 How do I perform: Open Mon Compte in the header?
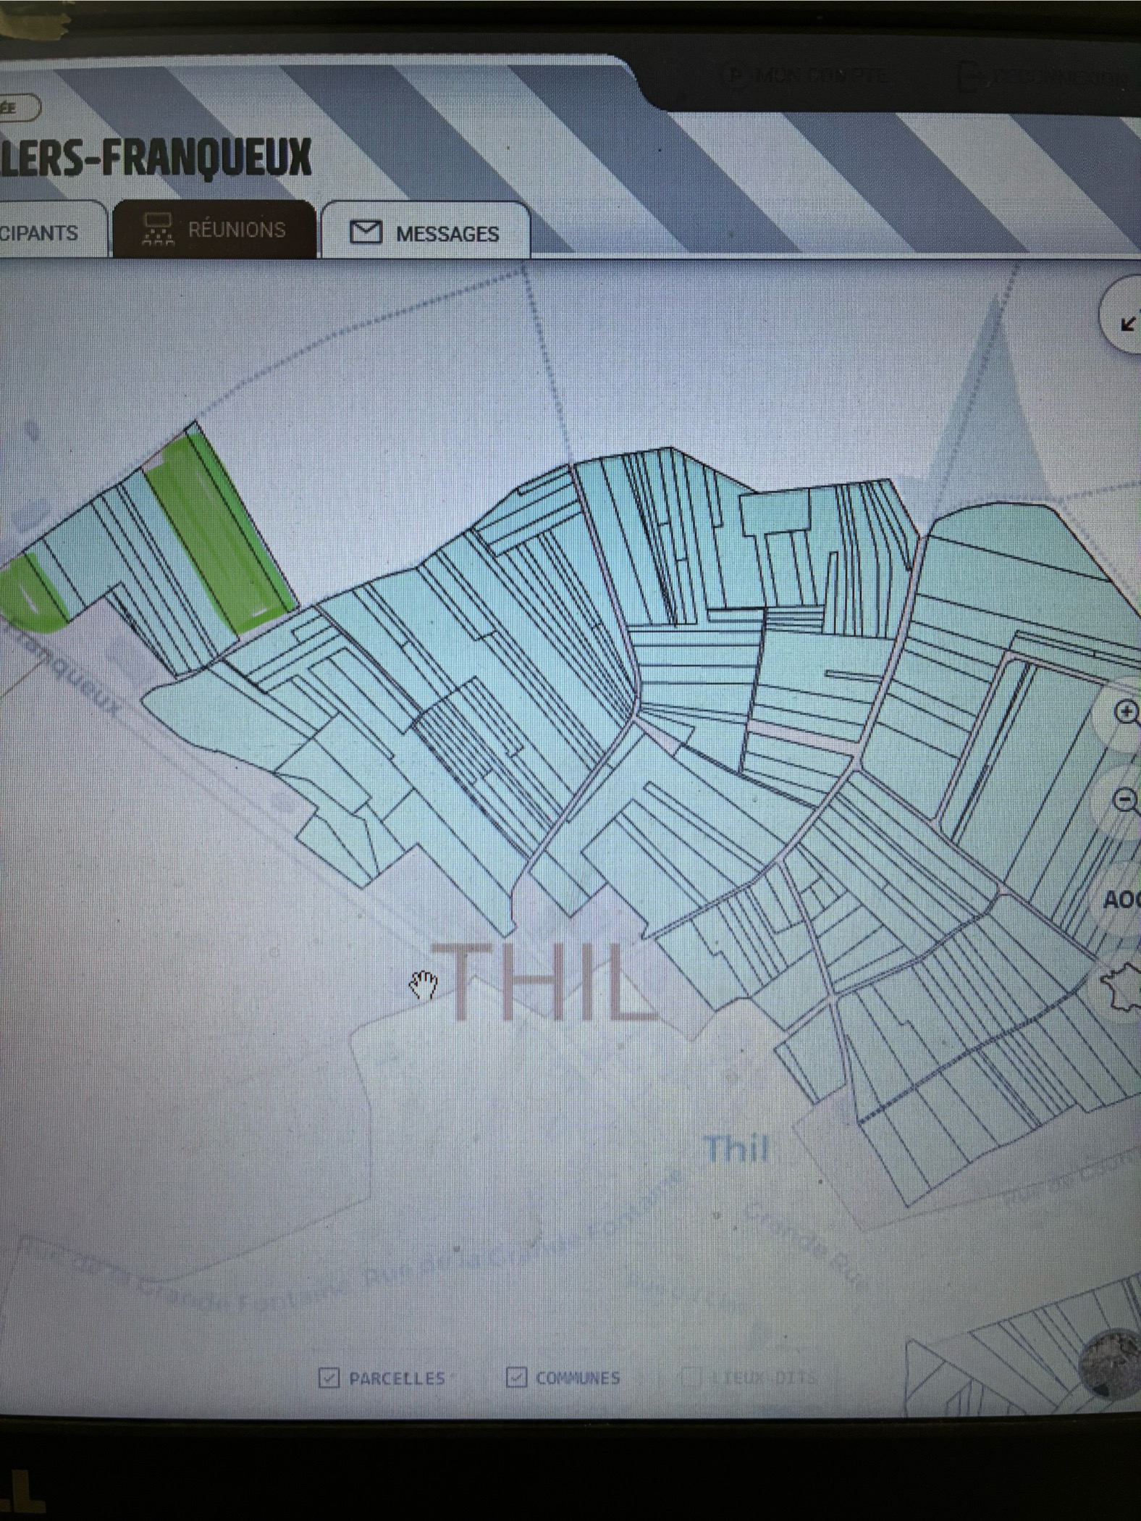(x=811, y=75)
